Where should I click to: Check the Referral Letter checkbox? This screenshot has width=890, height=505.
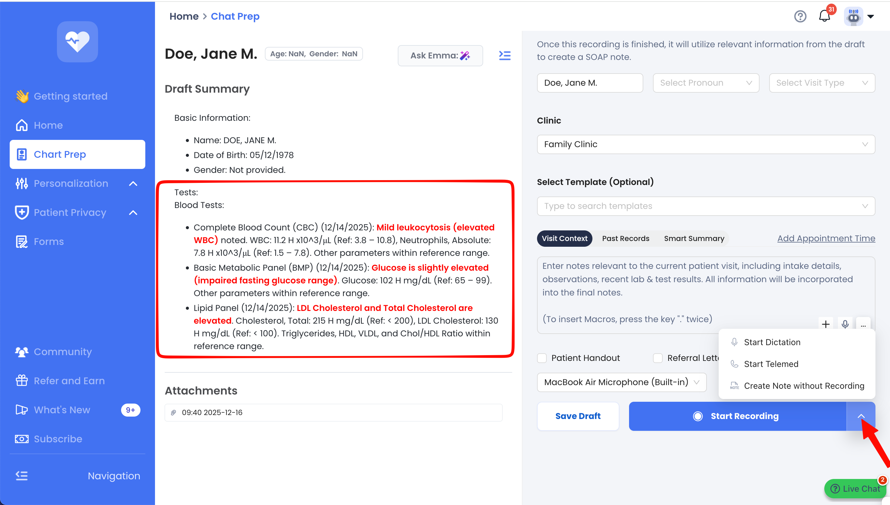(x=657, y=358)
